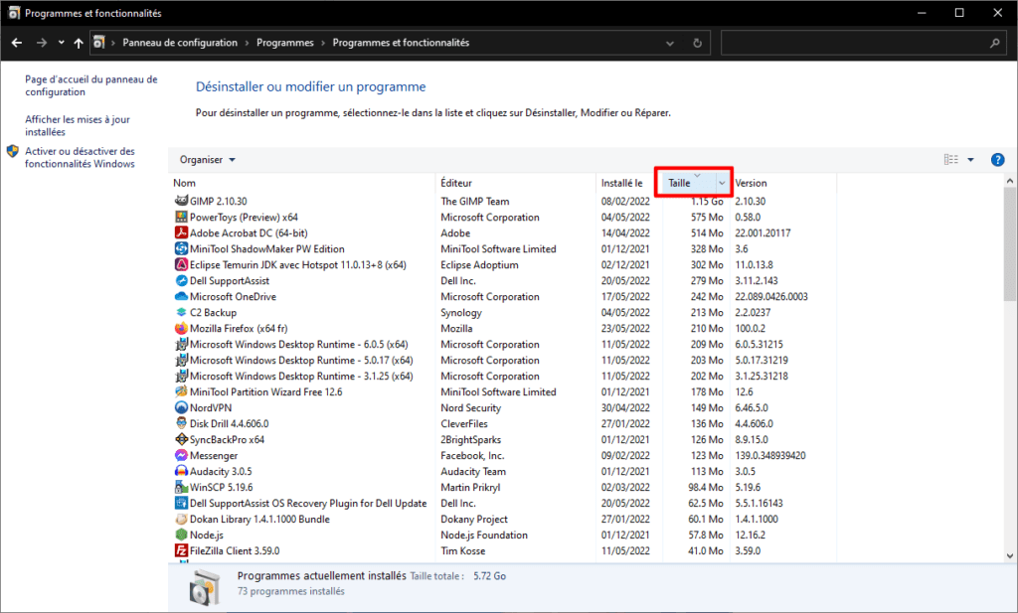Click the SyncBackPro x64 icon
1018x613 pixels.
pos(181,439)
